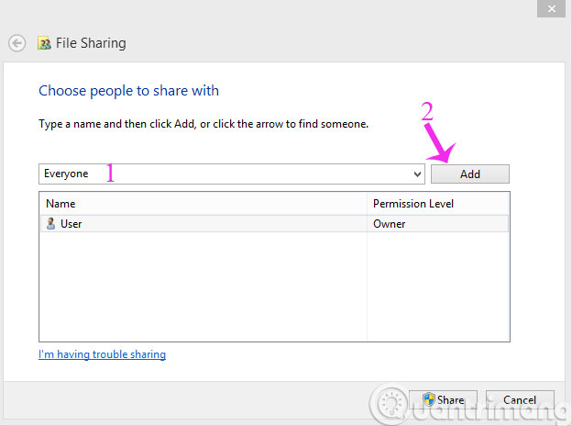The image size is (572, 426).
Task: Click the Choose people to share with heading
Action: tap(128, 91)
